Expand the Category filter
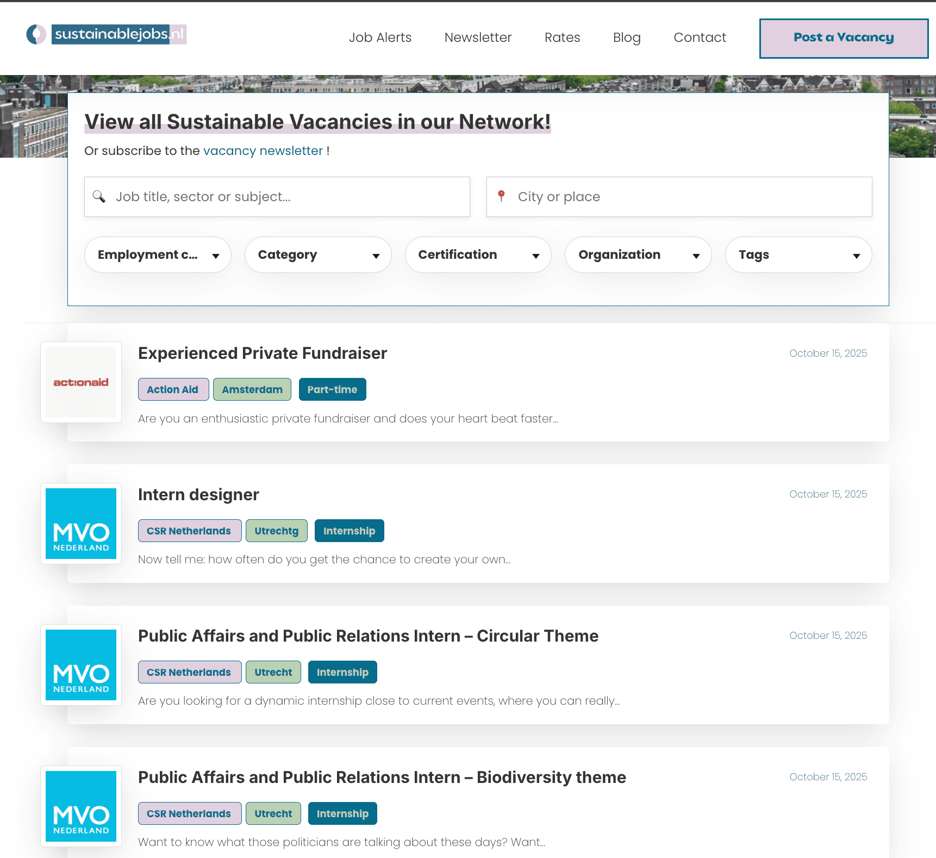 click(x=318, y=254)
